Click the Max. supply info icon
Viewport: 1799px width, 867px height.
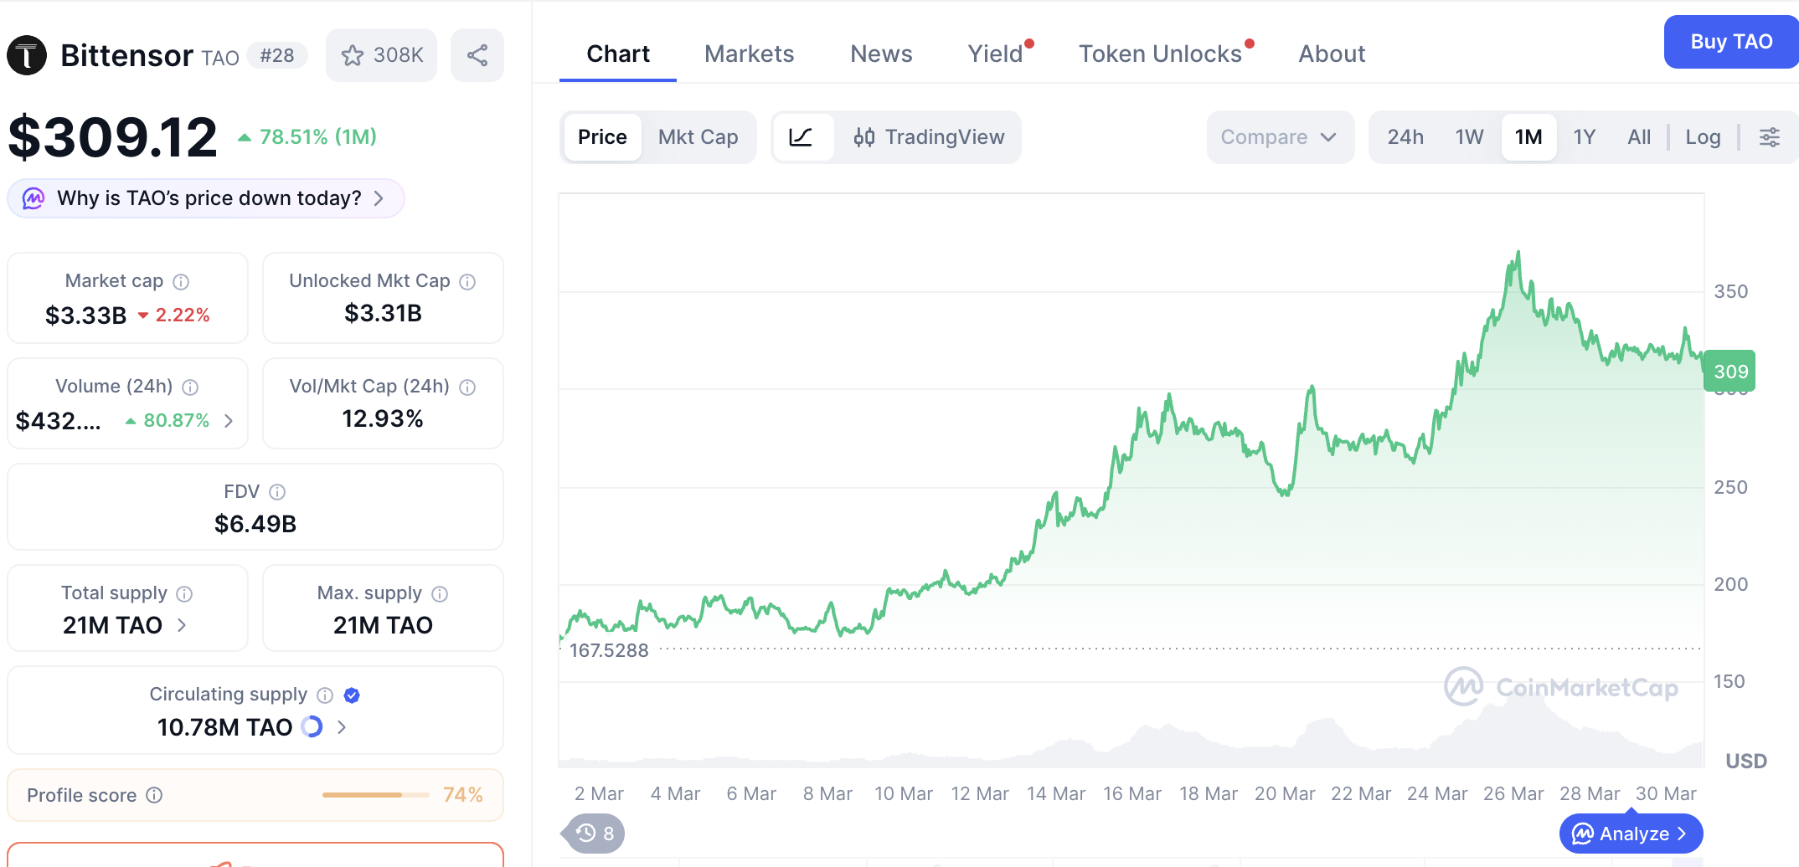(440, 593)
